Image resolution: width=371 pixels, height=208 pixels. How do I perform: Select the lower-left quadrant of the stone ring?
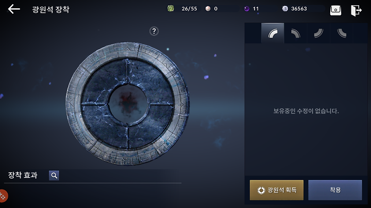104,128
